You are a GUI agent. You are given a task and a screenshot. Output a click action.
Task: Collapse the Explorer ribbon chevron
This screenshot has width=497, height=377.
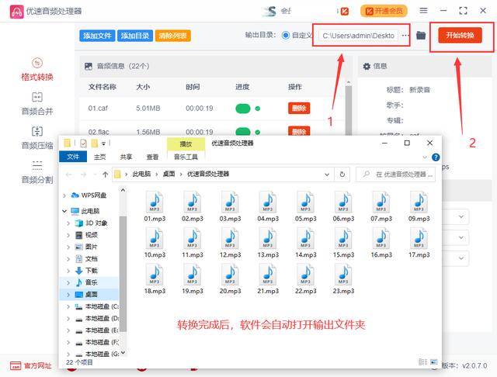pos(425,157)
